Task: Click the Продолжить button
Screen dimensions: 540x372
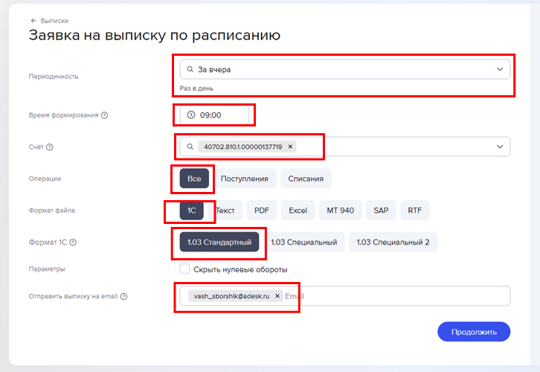Action: click(474, 332)
